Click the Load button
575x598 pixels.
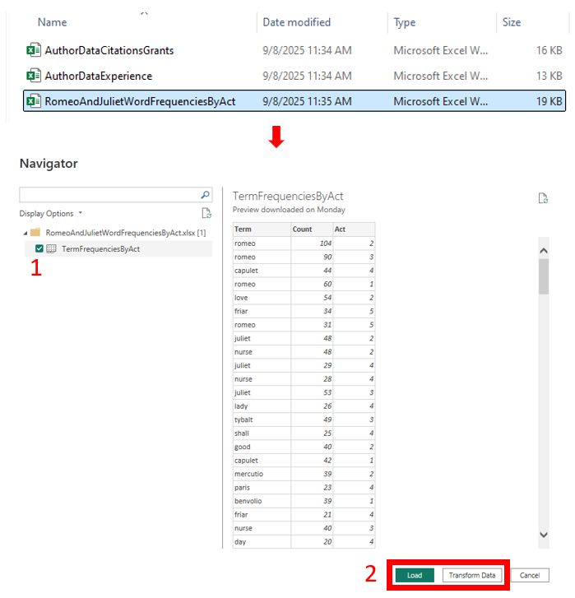pyautogui.click(x=415, y=575)
